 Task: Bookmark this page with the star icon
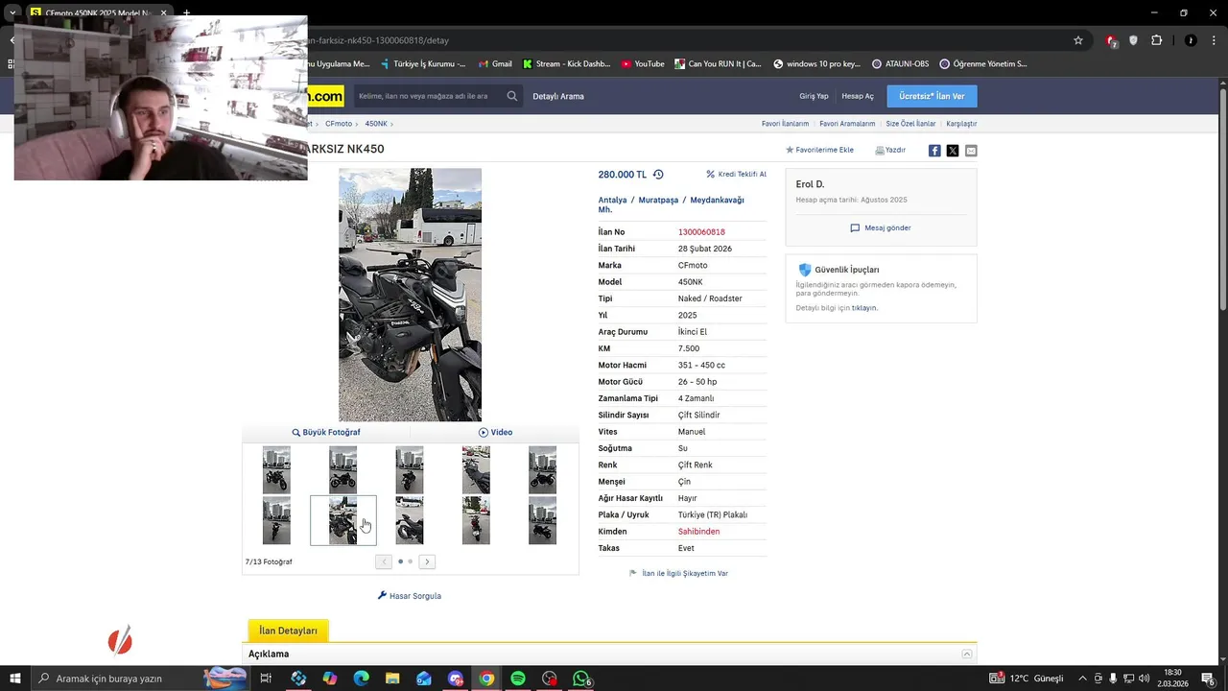1078,40
